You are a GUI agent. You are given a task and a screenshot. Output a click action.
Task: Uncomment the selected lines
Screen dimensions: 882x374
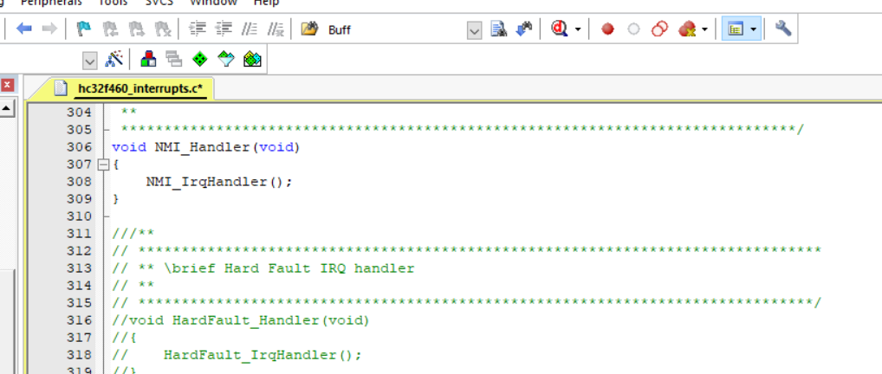[x=275, y=29]
